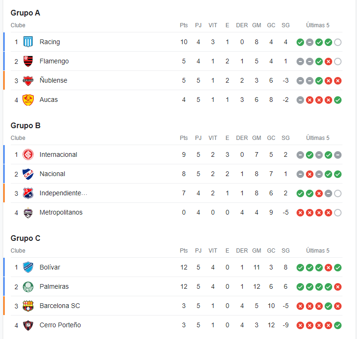The width and height of the screenshot is (357, 339).
Task: Click the Nacional club crest icon
Action: [x=28, y=174]
